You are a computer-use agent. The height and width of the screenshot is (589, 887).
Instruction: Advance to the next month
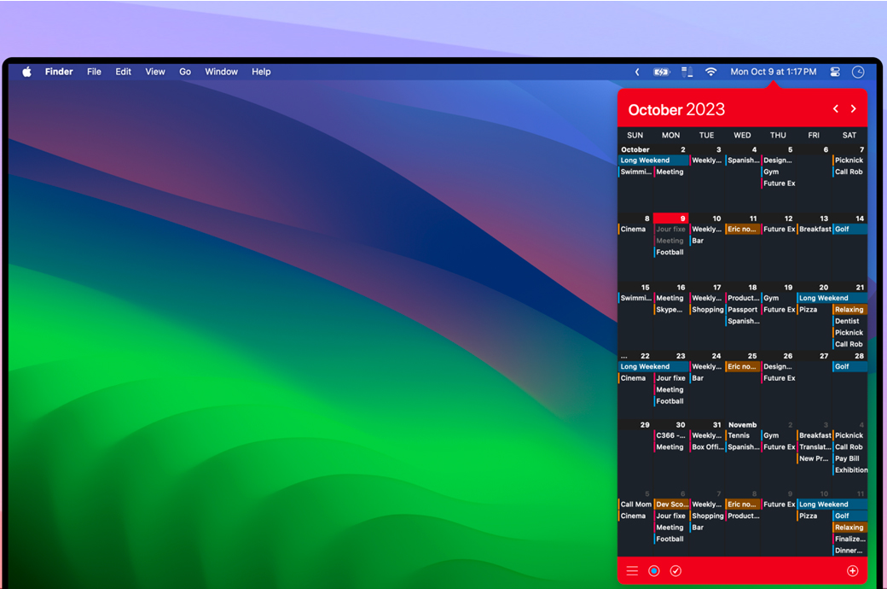853,109
